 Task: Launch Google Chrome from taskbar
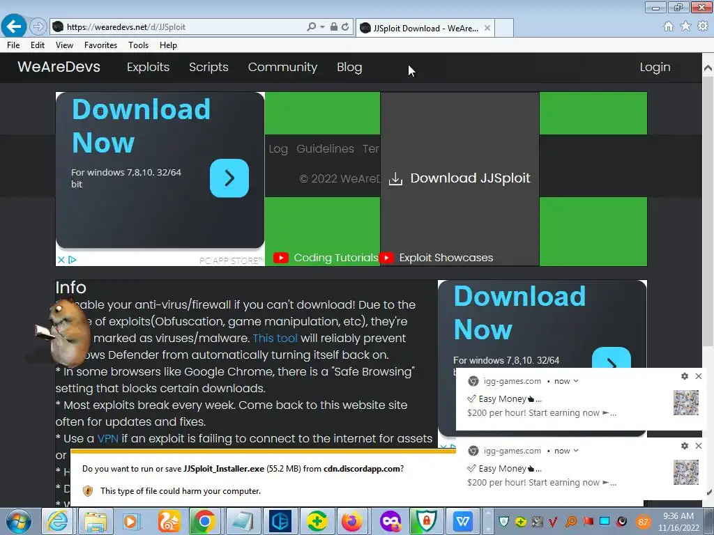point(205,521)
